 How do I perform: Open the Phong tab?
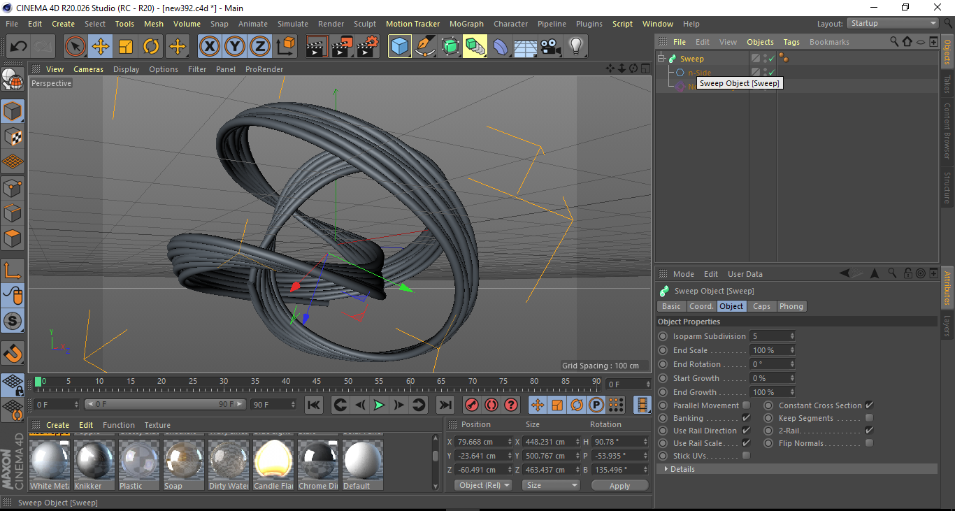tap(791, 306)
